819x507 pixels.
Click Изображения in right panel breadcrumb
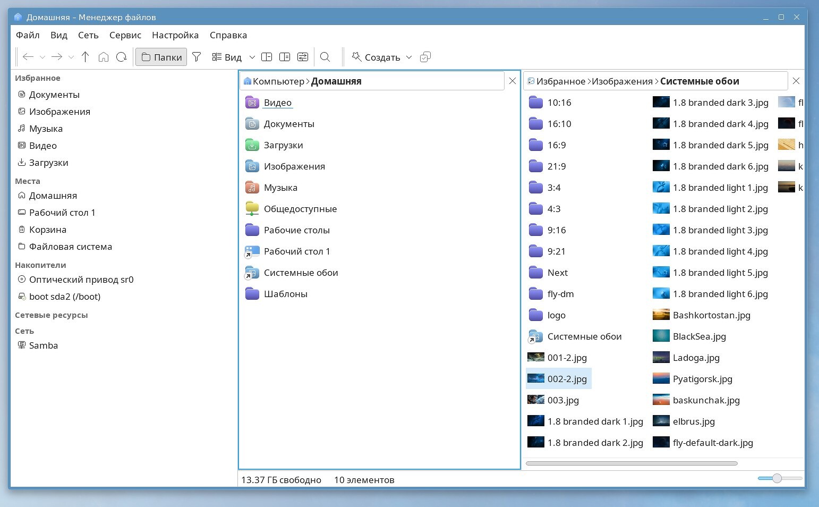coord(622,81)
